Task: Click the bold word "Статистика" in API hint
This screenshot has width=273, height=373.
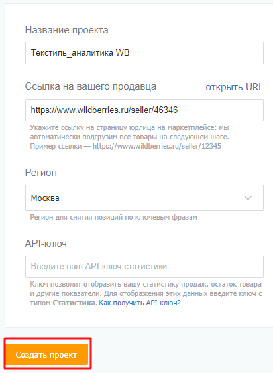Action: [74, 303]
